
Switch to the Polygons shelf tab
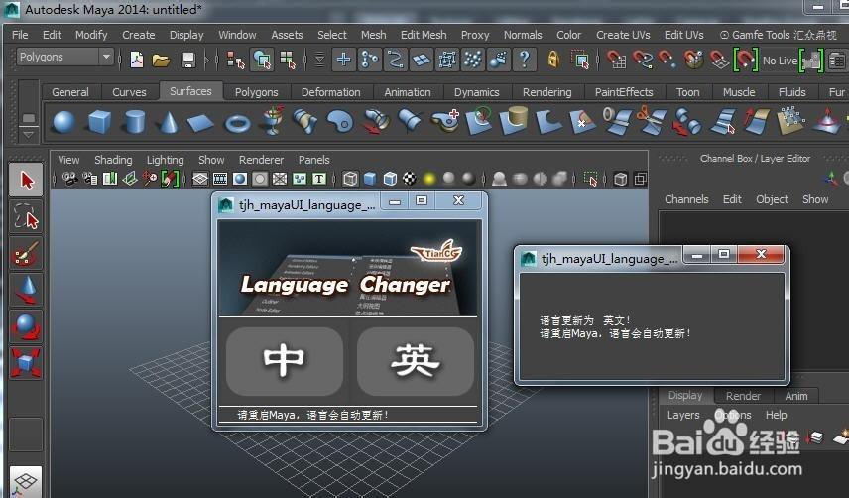pos(256,92)
